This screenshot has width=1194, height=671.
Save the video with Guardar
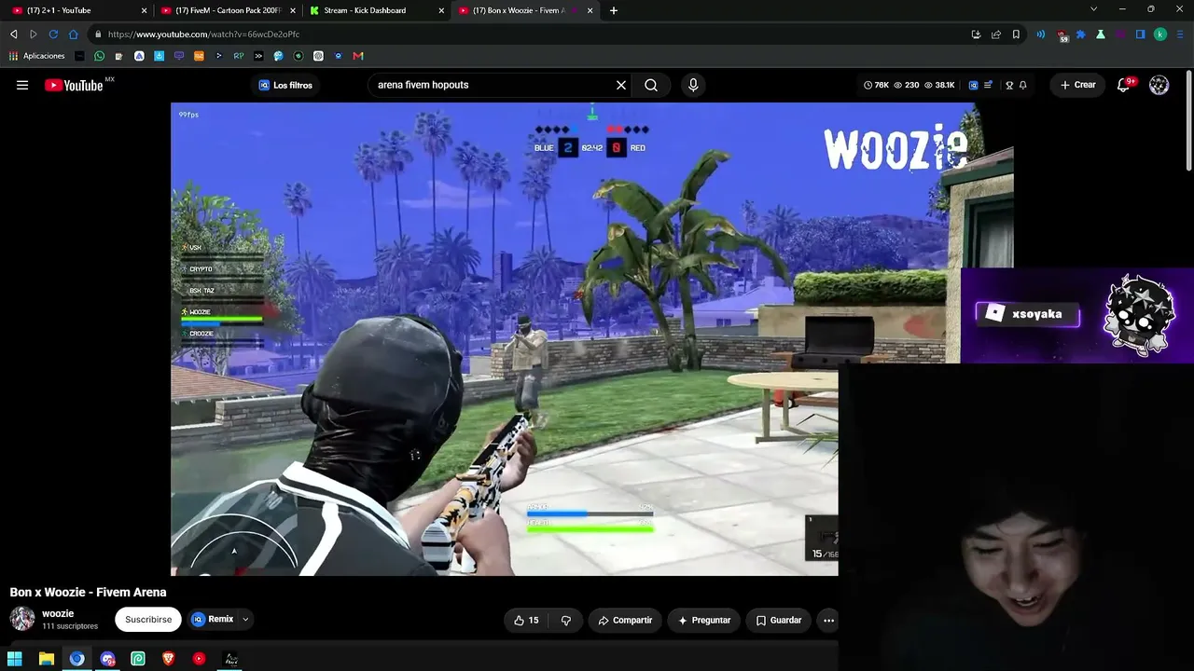click(x=779, y=620)
